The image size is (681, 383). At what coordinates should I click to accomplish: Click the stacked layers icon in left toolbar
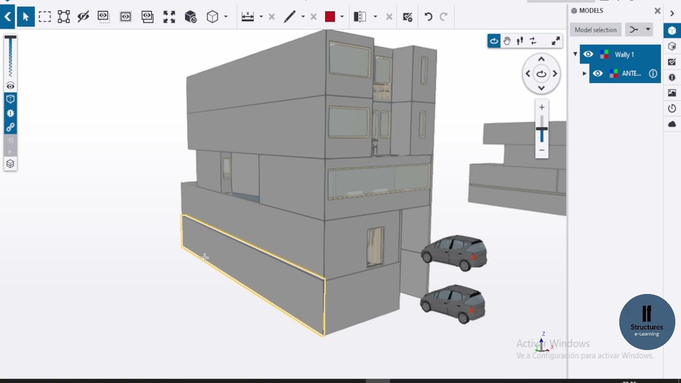(x=10, y=164)
